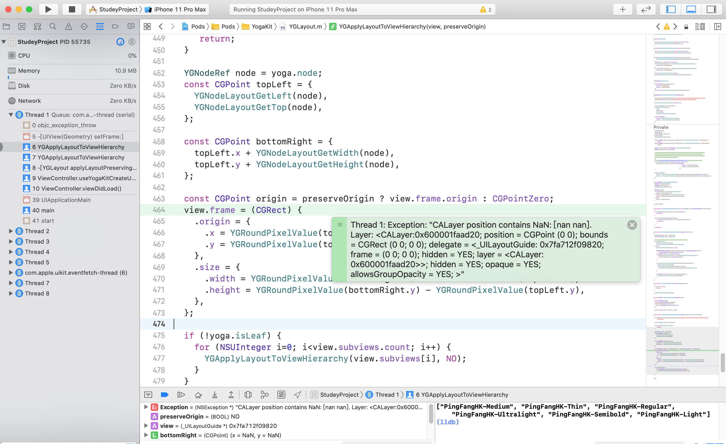726x444 pixels.
Task: Click the Simulate Location arrow icon
Action: [x=297, y=395]
